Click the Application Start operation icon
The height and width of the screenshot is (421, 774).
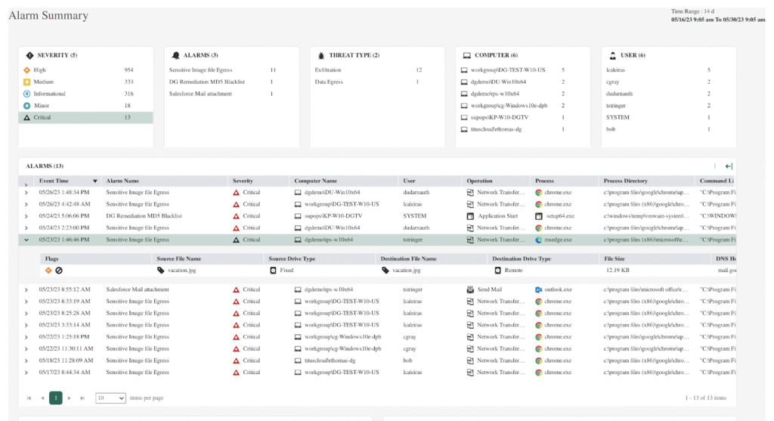(x=470, y=216)
